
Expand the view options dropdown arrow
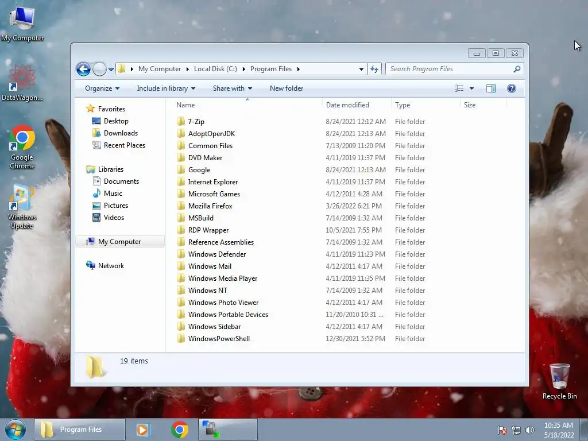(x=472, y=88)
